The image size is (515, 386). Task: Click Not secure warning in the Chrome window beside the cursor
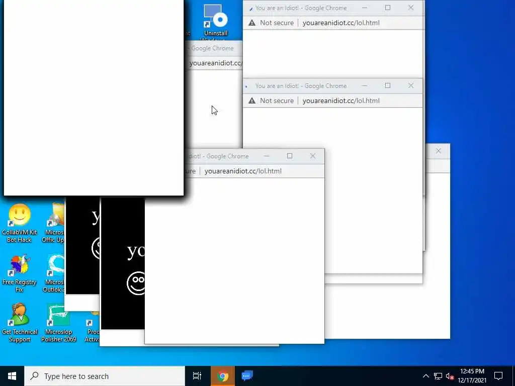click(271, 101)
